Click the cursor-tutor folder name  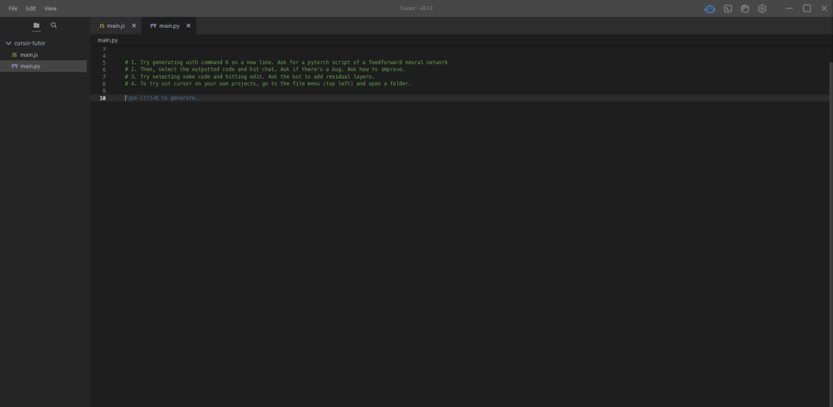pyautogui.click(x=30, y=43)
